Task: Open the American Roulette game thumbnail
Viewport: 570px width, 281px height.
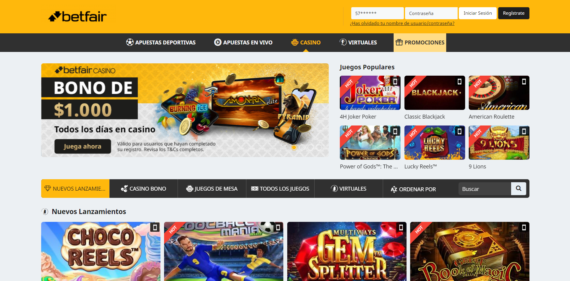Action: (499, 93)
